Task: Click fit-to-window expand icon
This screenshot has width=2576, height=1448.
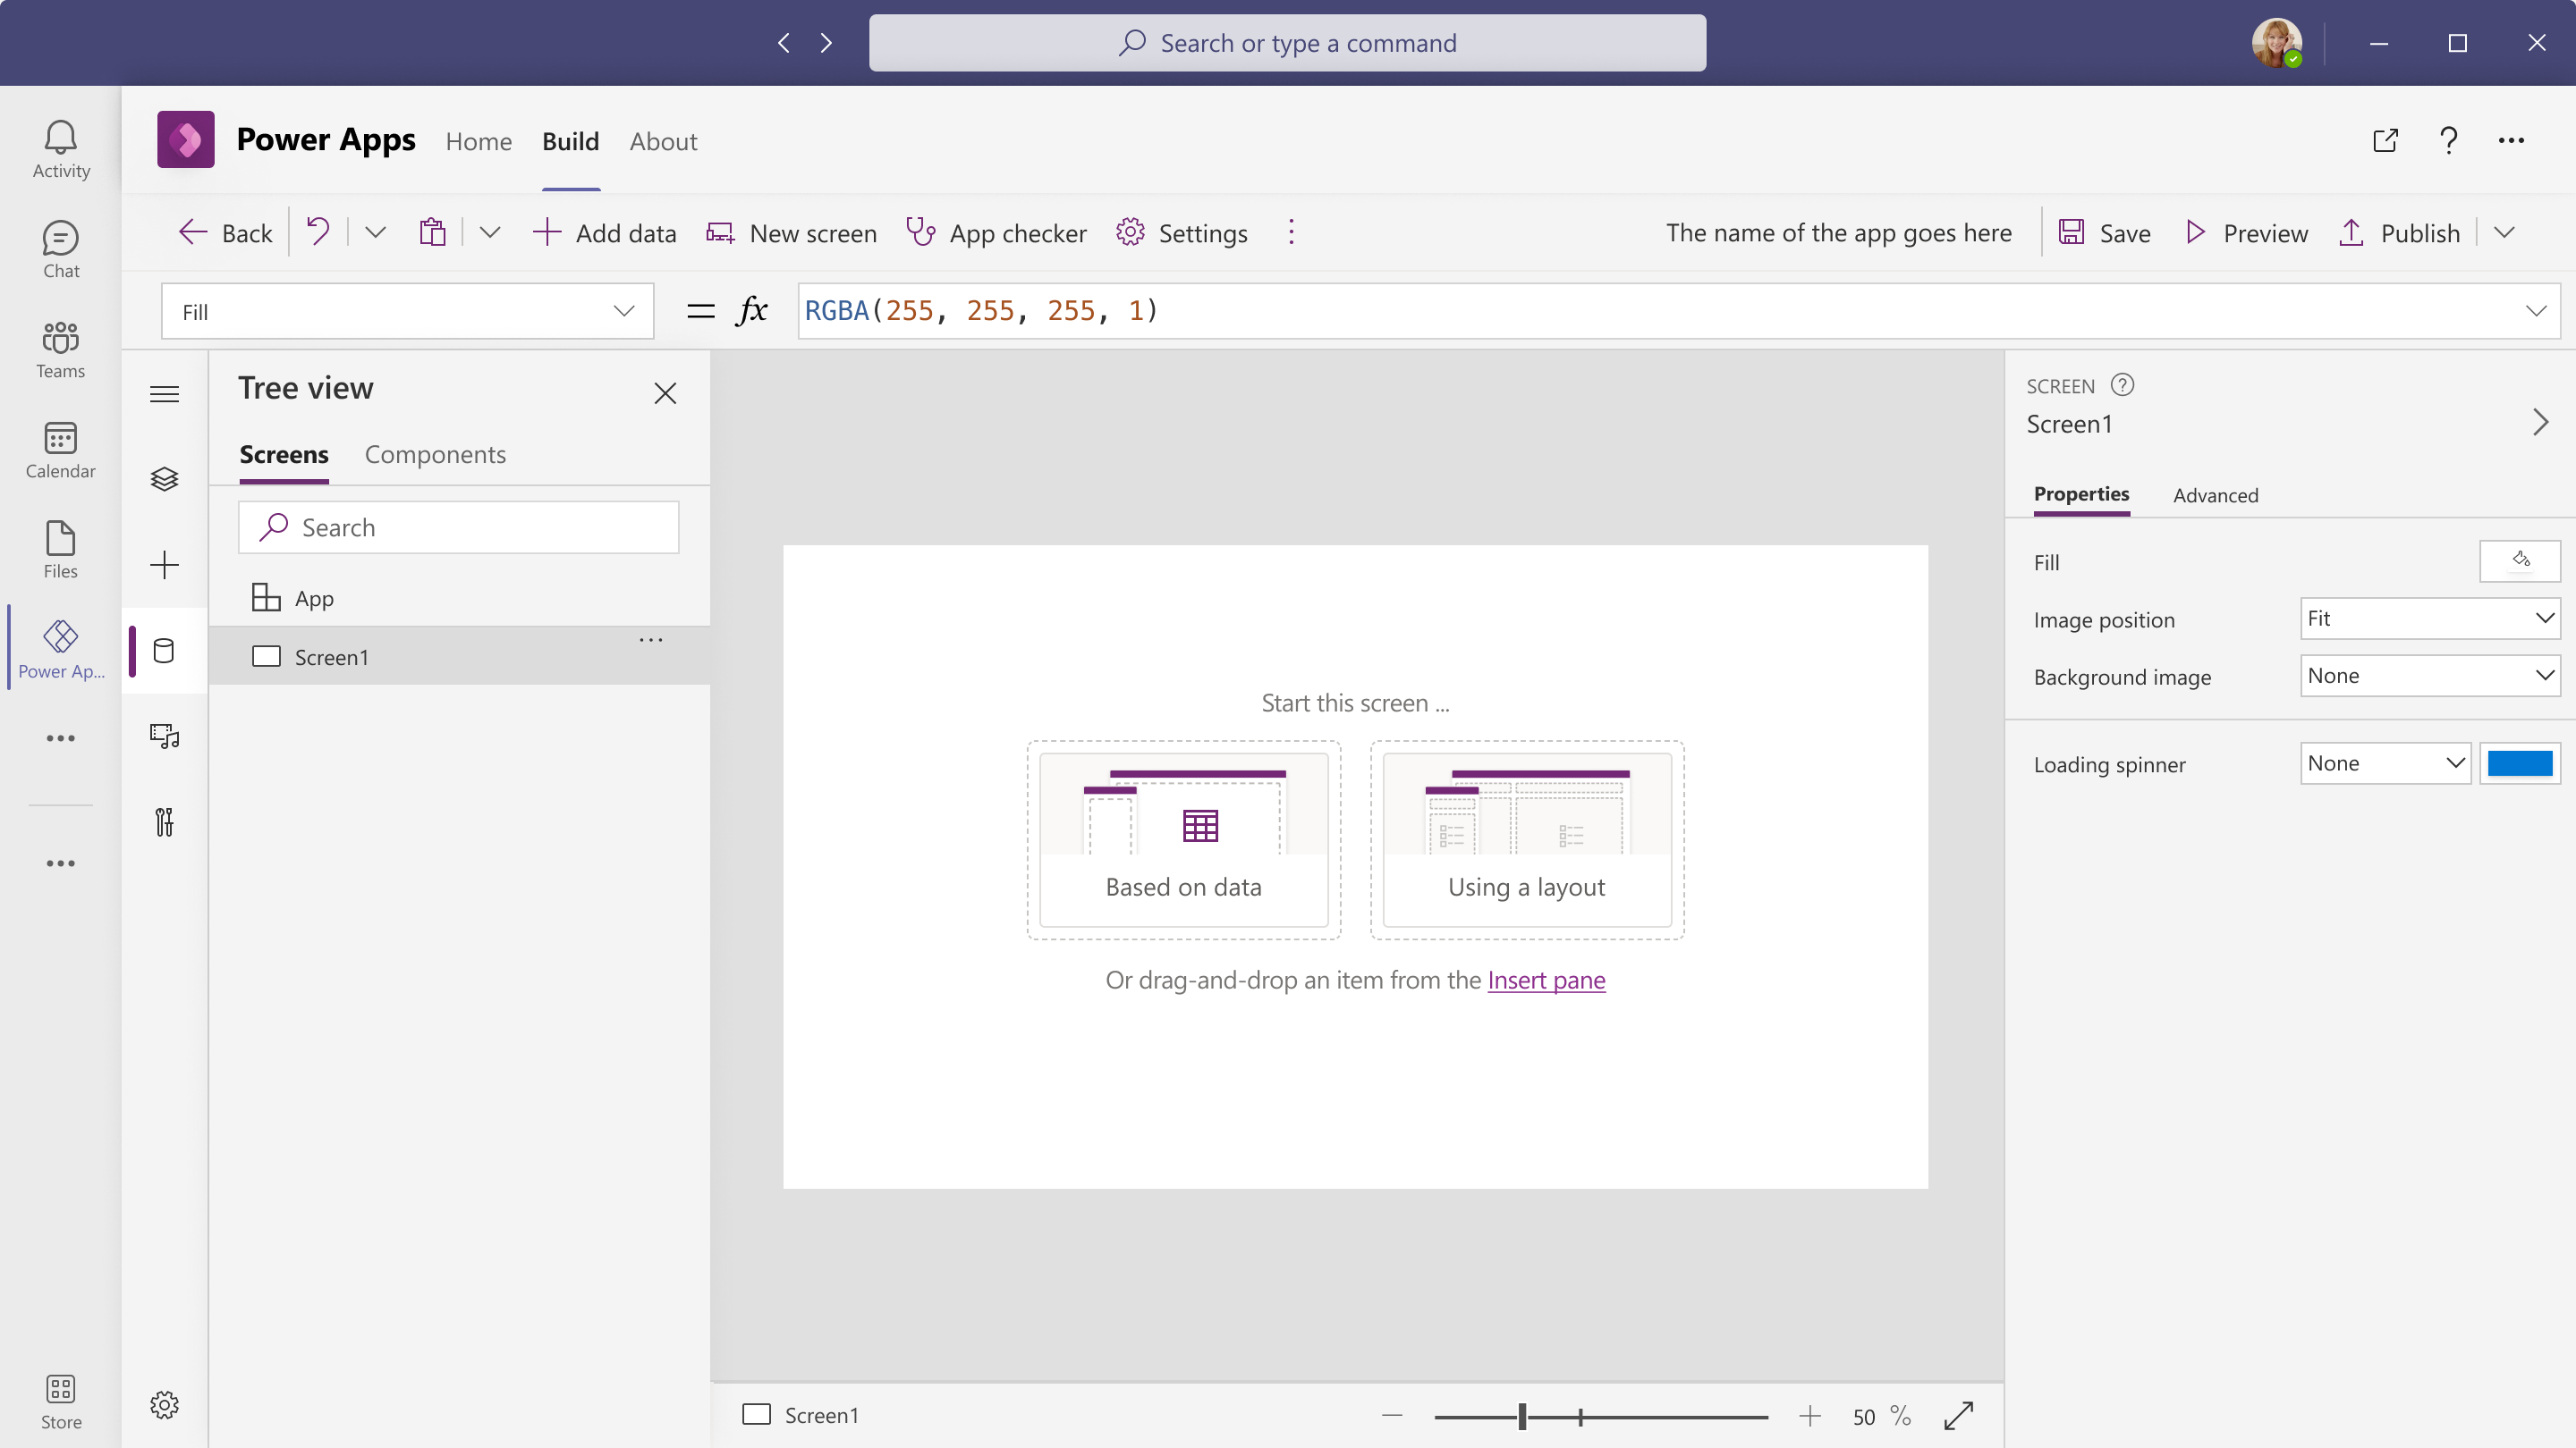Action: coord(1958,1415)
